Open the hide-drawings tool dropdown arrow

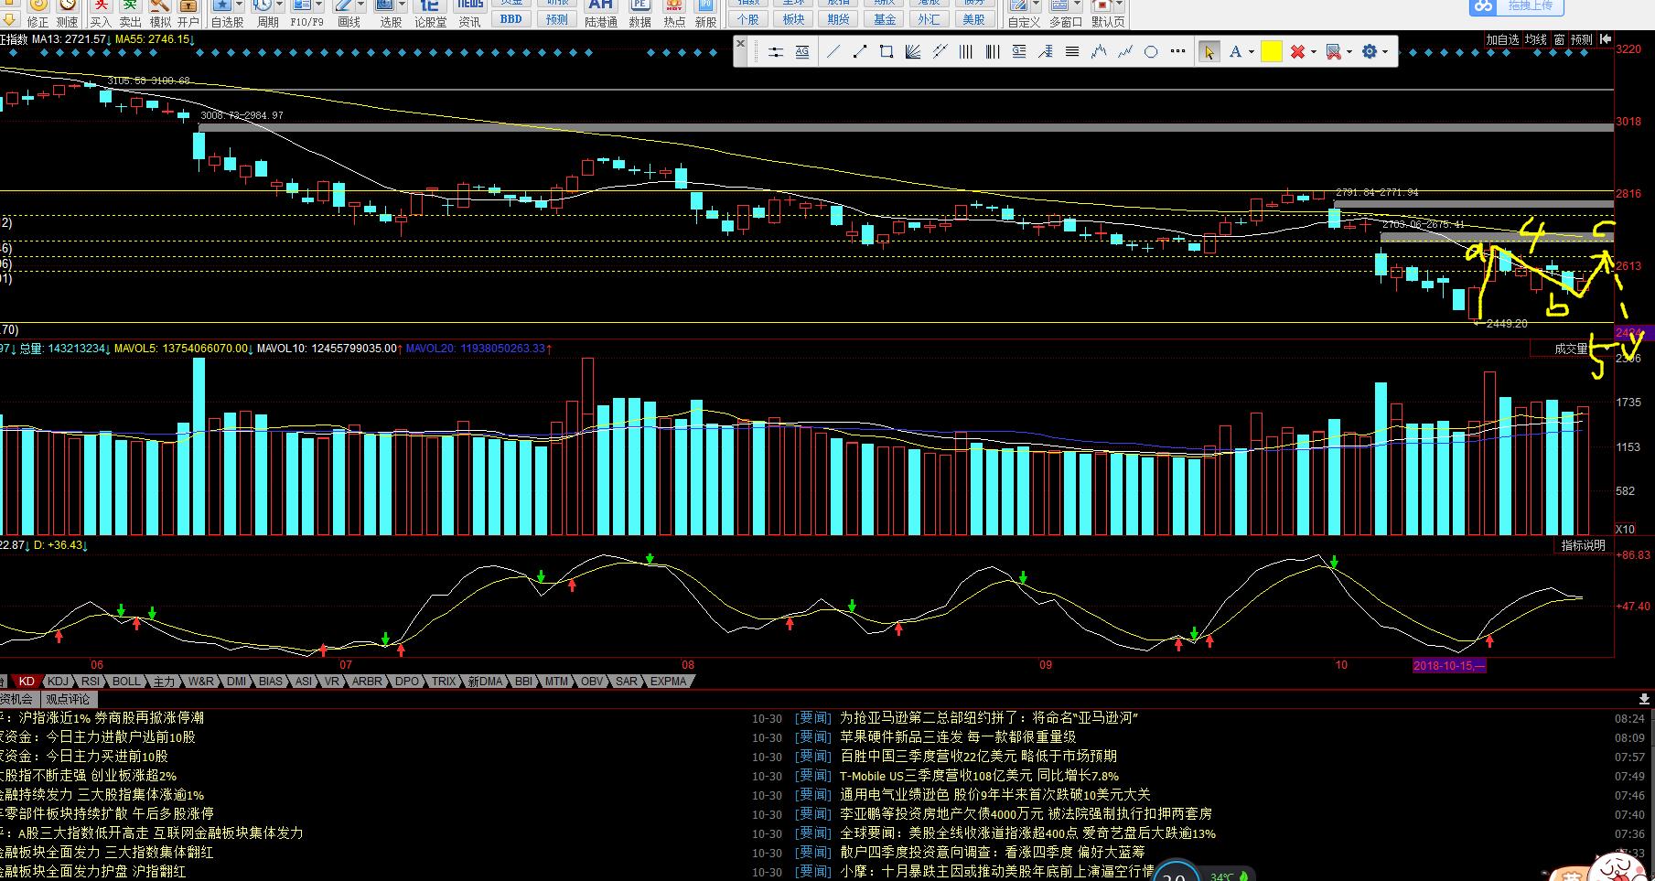(1349, 52)
